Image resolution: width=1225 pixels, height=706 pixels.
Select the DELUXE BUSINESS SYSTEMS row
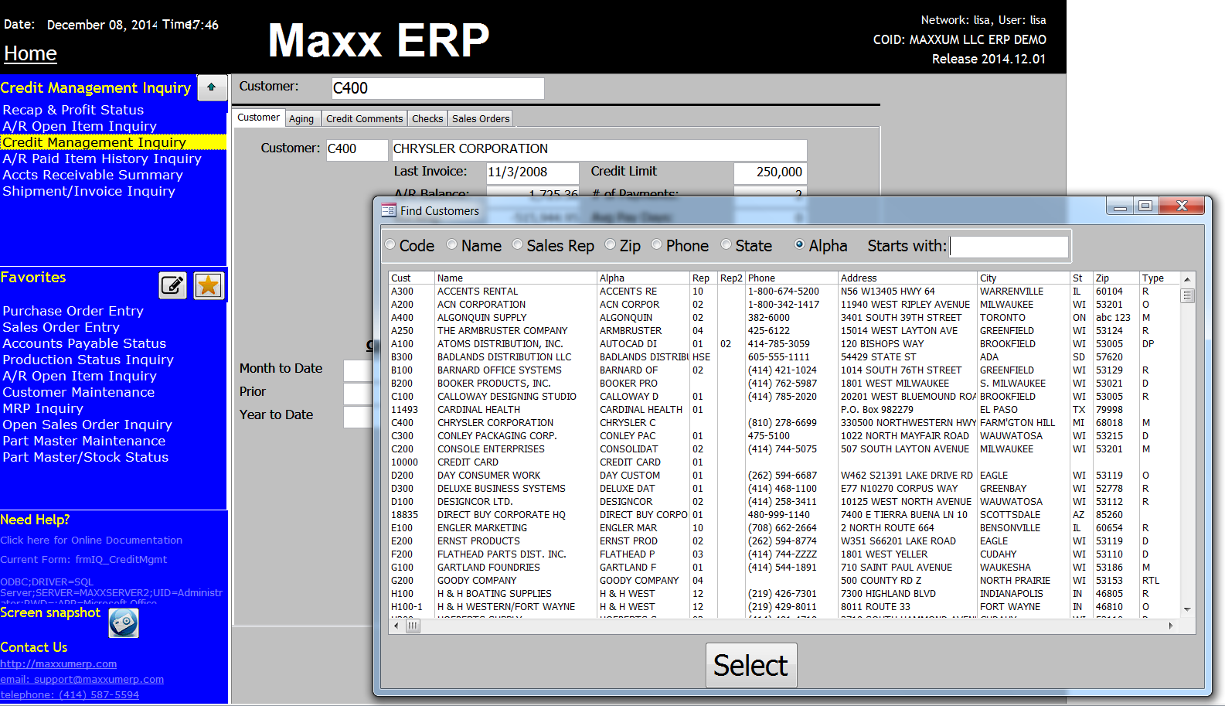click(x=784, y=489)
